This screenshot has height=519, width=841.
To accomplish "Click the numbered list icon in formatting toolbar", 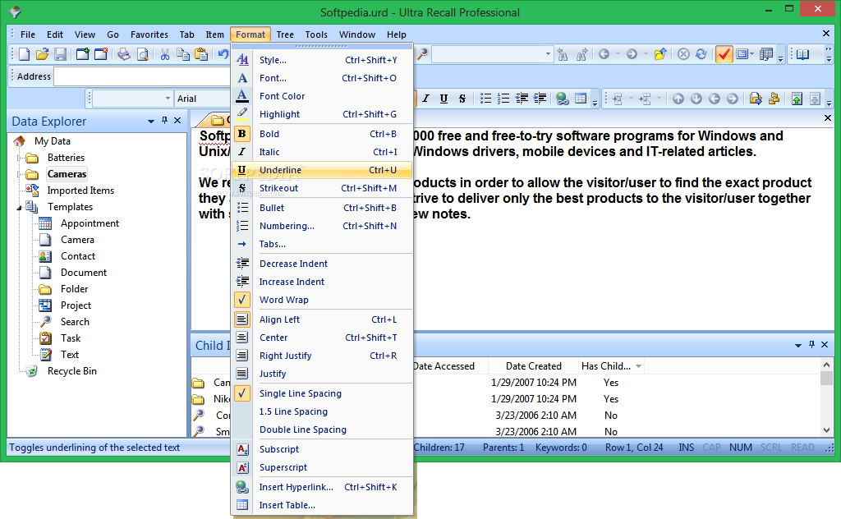I will 503,99.
